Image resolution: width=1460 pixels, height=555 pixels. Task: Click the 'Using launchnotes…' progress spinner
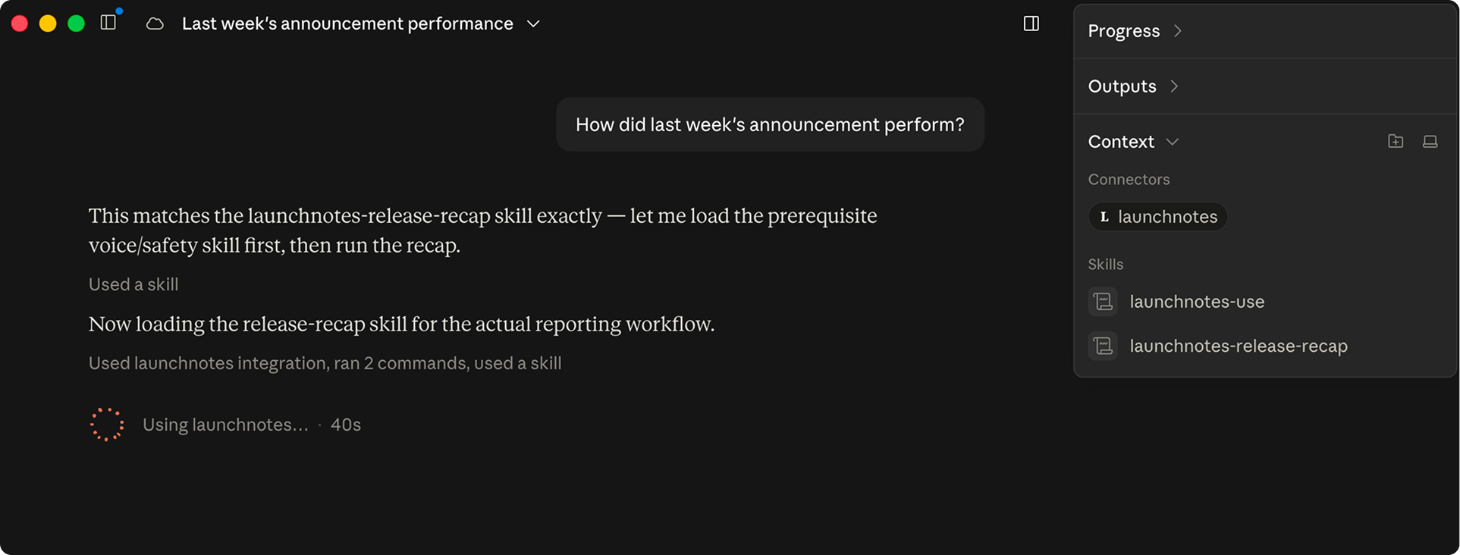[107, 425]
